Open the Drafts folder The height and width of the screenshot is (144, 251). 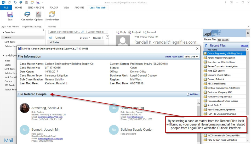click(8, 65)
